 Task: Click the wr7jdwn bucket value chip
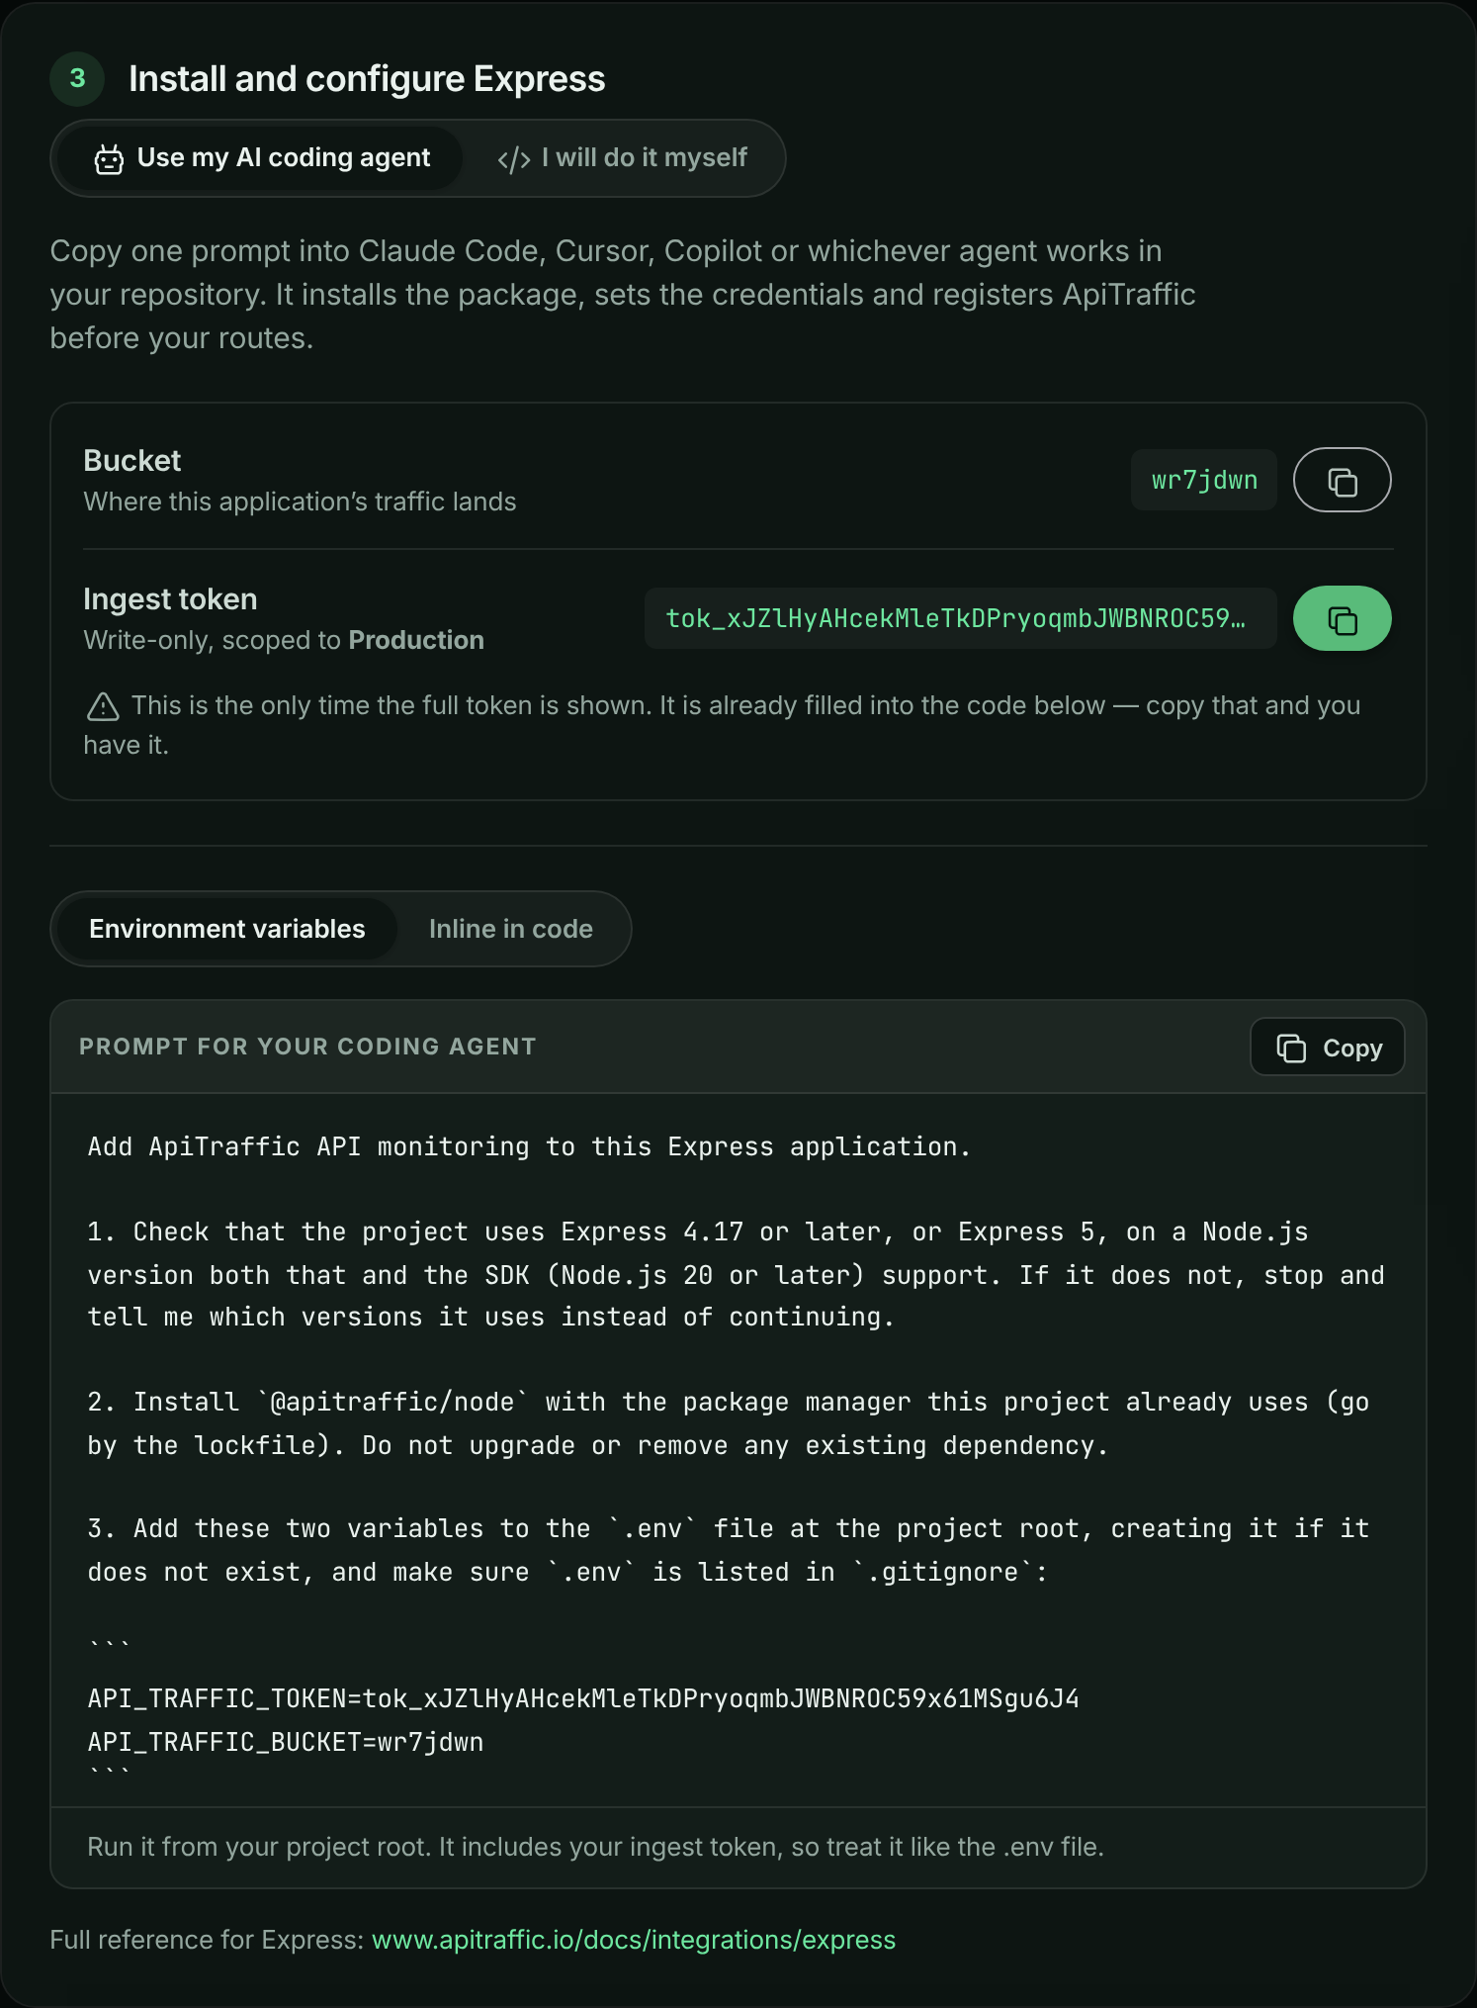(1204, 480)
